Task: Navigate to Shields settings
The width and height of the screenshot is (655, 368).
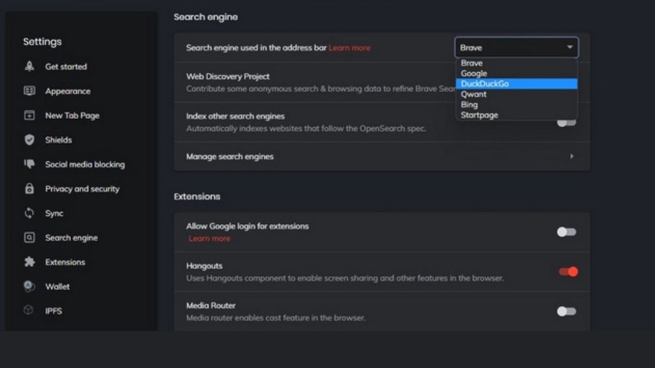Action: click(x=58, y=140)
